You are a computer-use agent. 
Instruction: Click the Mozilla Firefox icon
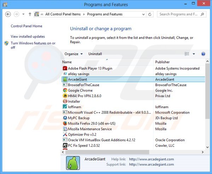point(65,123)
